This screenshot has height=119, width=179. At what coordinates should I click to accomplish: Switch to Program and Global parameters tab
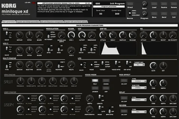[x=28, y=22]
